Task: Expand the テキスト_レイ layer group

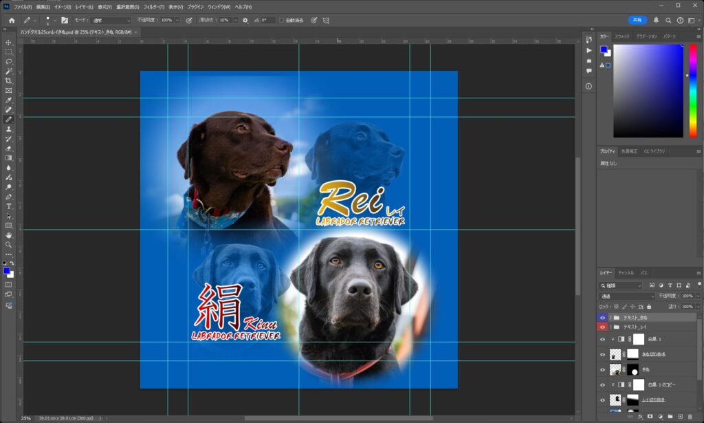Action: pyautogui.click(x=610, y=327)
